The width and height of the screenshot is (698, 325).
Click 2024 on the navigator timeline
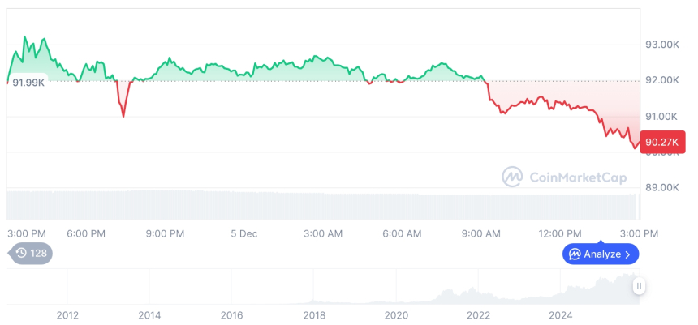[x=561, y=314]
